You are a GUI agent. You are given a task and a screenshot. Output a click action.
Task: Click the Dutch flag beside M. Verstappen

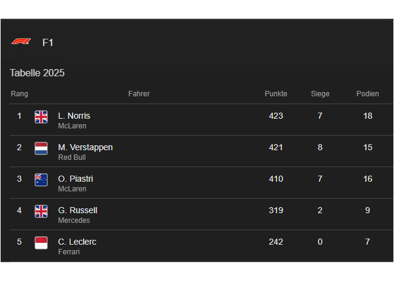pyautogui.click(x=41, y=148)
